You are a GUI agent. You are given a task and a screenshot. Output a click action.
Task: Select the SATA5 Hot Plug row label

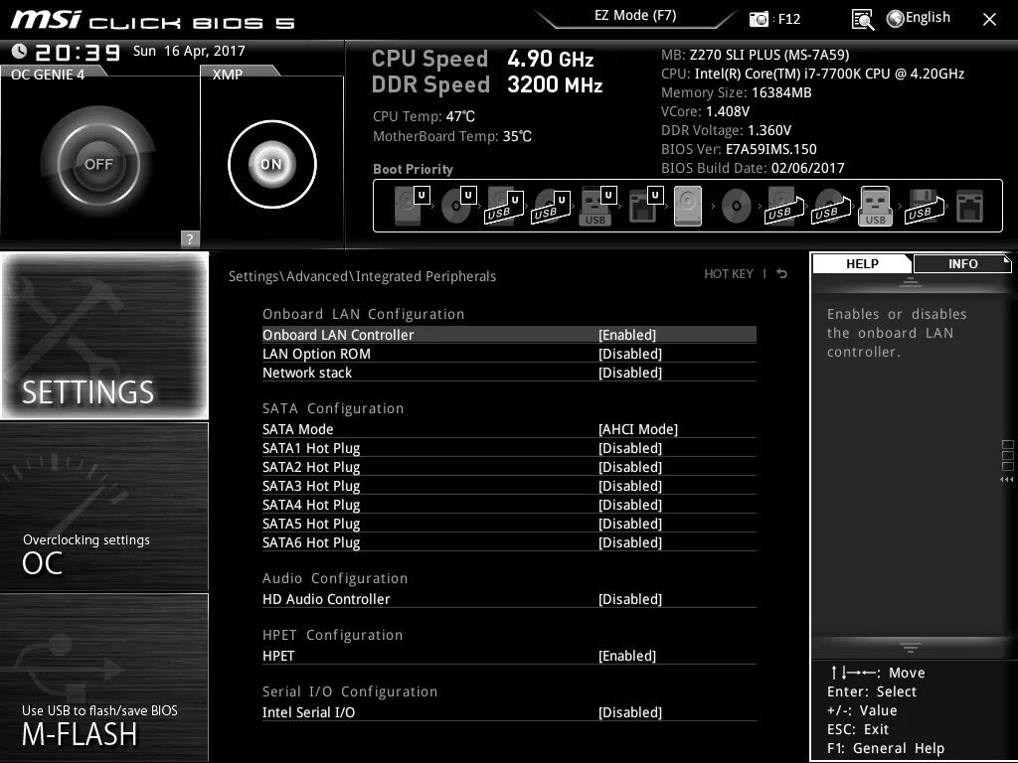pos(311,524)
